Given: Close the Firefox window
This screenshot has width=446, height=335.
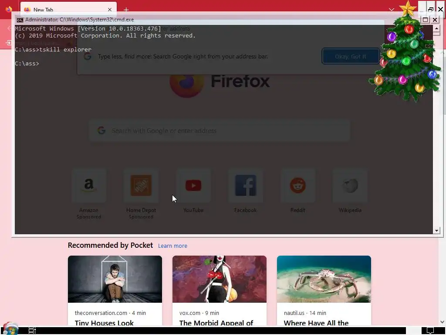Looking at the screenshot, I should pos(441,9).
